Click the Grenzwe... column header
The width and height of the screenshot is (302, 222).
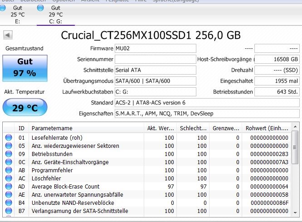pyautogui.click(x=226, y=128)
